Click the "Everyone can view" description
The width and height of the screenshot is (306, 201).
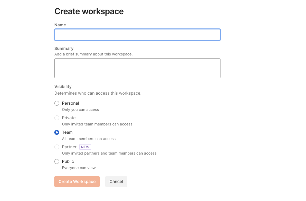(x=79, y=168)
